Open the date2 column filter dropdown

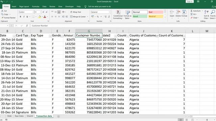[115, 36]
